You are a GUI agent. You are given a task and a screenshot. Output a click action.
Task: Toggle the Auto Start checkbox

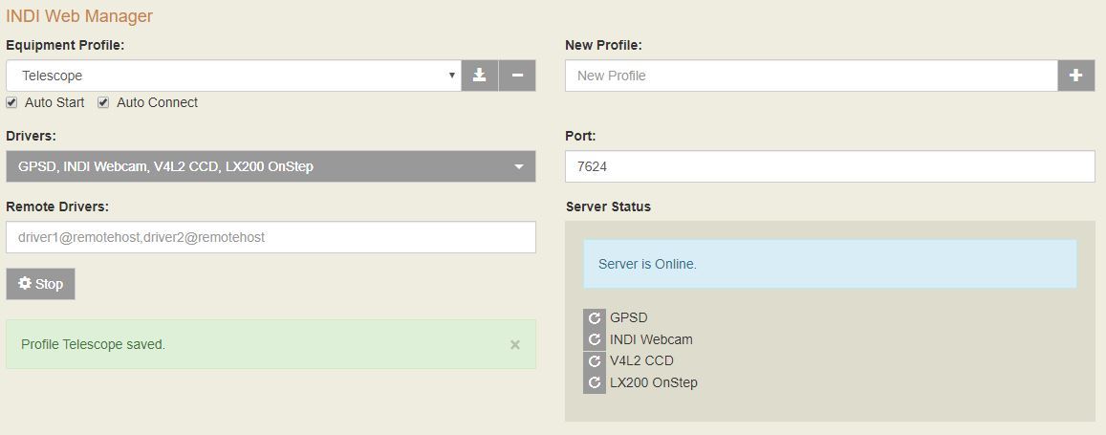coord(12,102)
